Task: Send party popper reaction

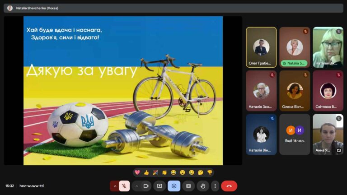Action: (155, 172)
